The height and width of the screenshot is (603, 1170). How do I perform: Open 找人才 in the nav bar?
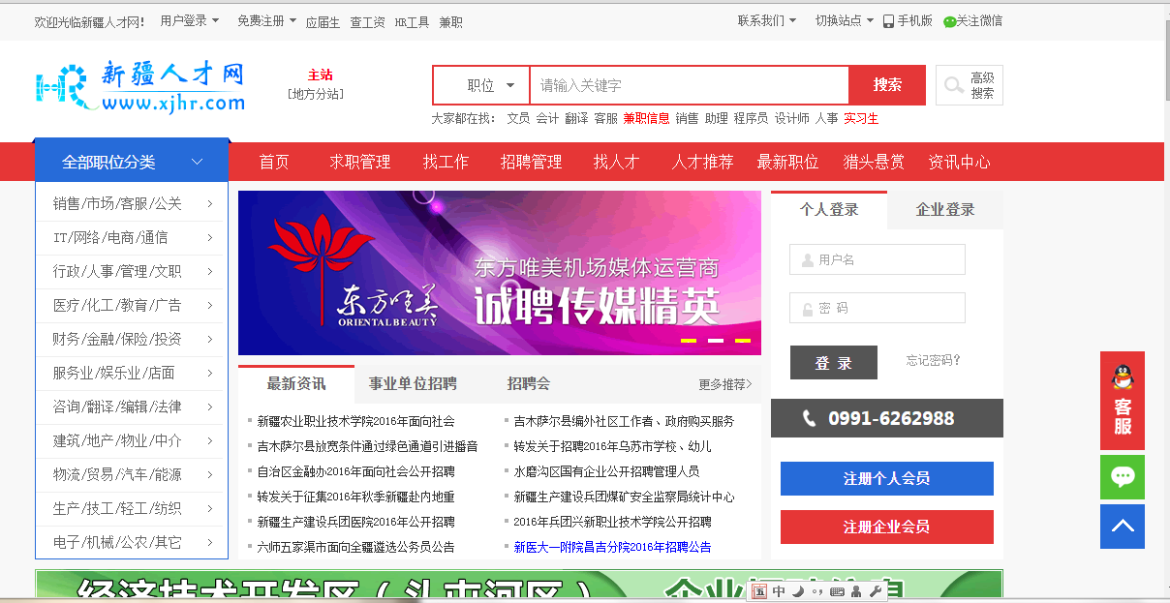coord(617,162)
